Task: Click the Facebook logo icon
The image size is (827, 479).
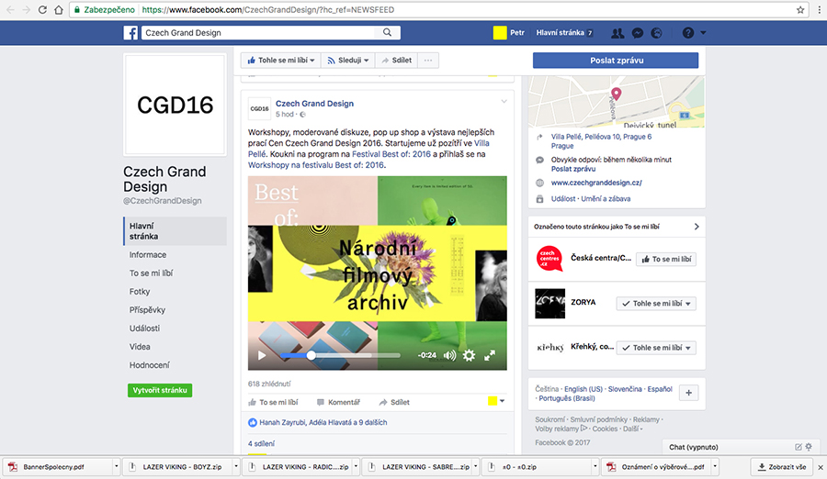Action: [130, 33]
